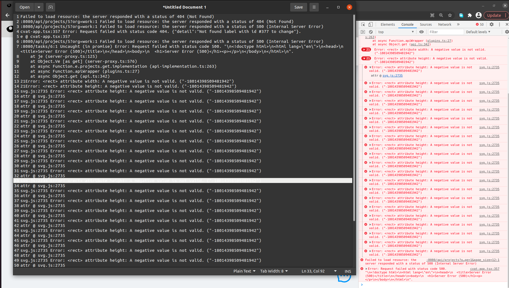509x288 pixels.
Task: Toggle the device toolbar in DevTools
Action: 370,24
